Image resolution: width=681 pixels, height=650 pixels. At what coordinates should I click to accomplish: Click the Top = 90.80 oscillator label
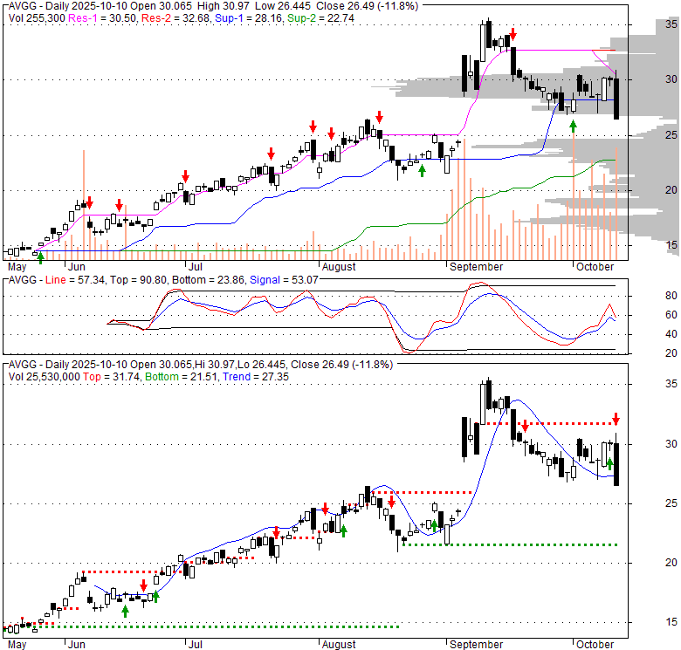138,280
